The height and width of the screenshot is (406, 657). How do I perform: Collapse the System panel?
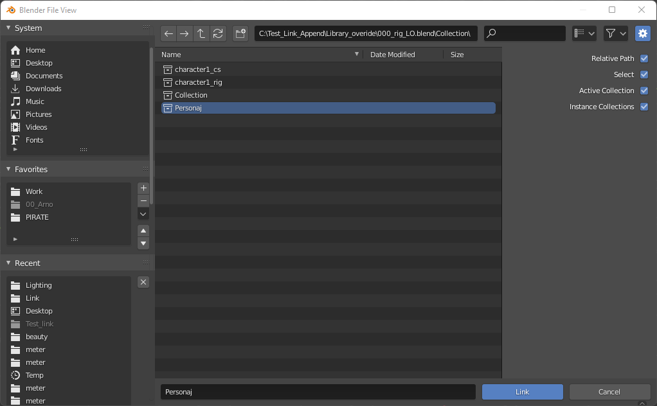coord(8,28)
